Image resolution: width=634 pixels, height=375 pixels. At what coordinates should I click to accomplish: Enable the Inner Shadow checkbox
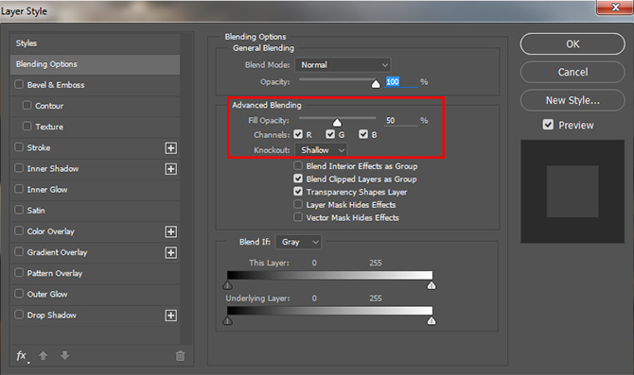click(19, 168)
